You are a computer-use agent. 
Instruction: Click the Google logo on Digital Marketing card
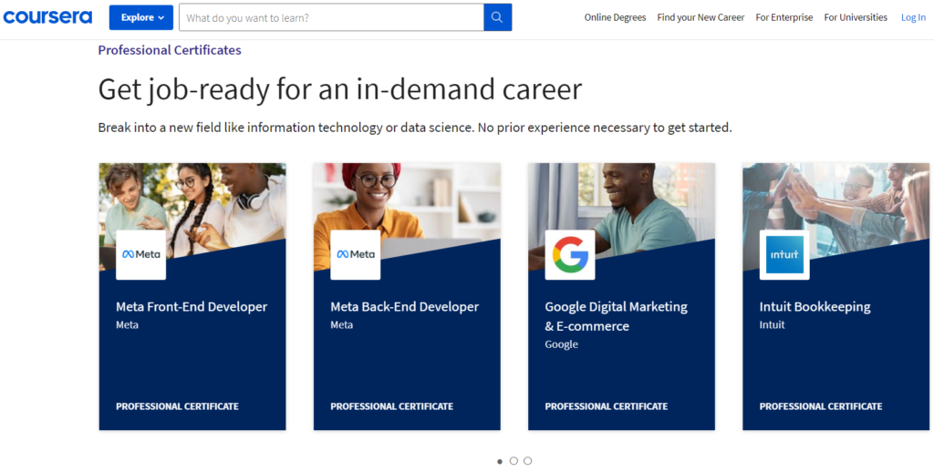point(570,255)
